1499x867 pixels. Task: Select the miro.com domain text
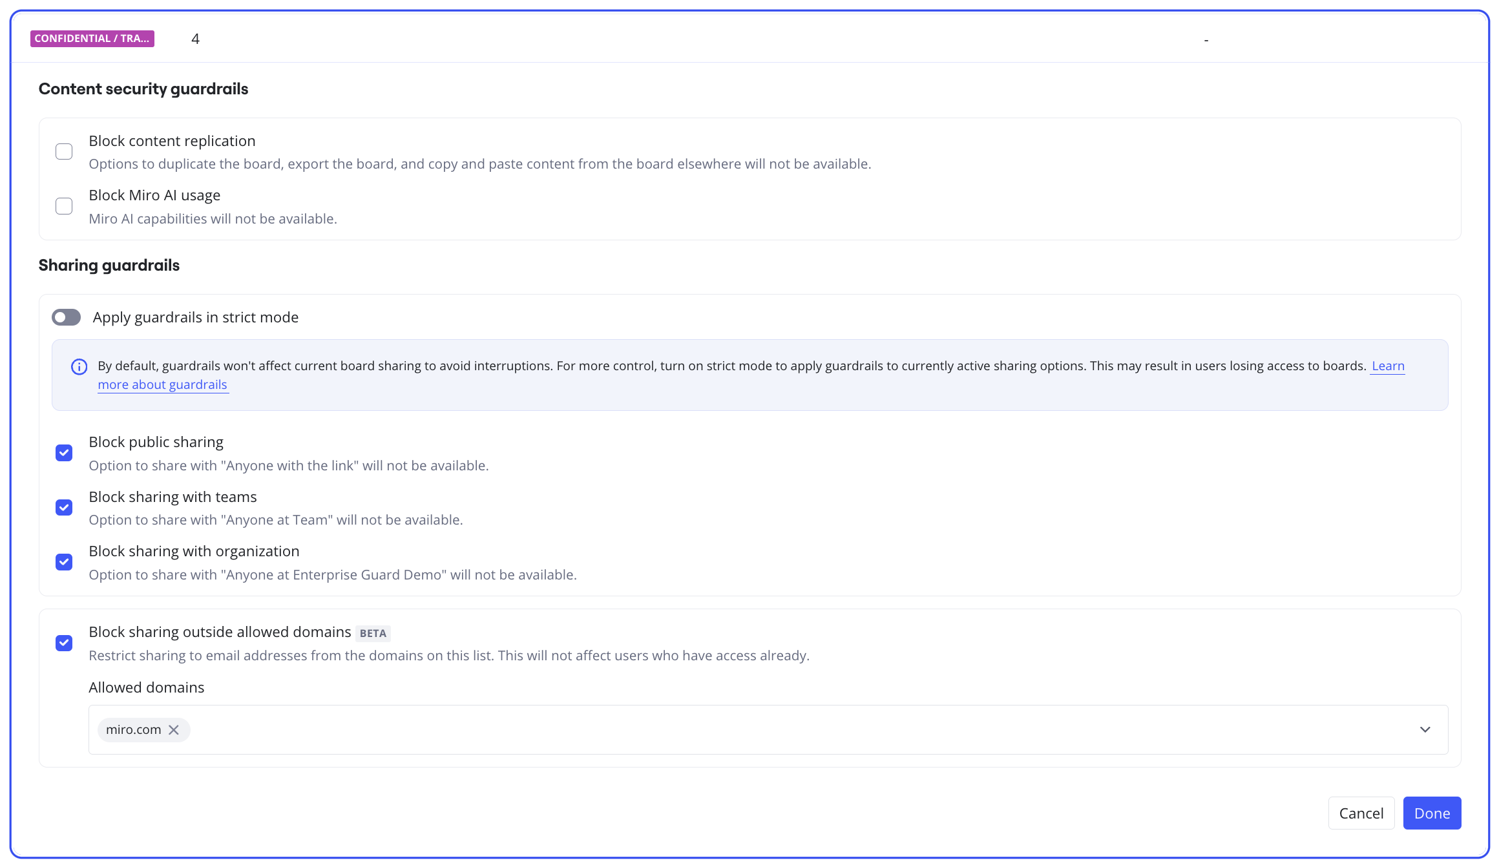point(133,729)
